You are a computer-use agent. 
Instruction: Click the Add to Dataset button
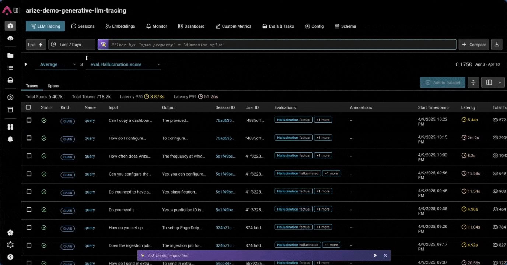[x=443, y=82]
